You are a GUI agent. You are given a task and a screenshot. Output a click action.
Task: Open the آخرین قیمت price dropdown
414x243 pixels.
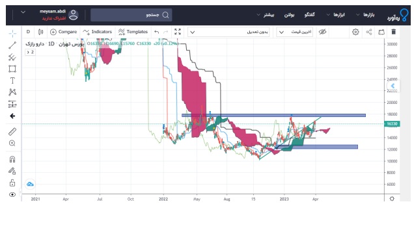pos(295,32)
